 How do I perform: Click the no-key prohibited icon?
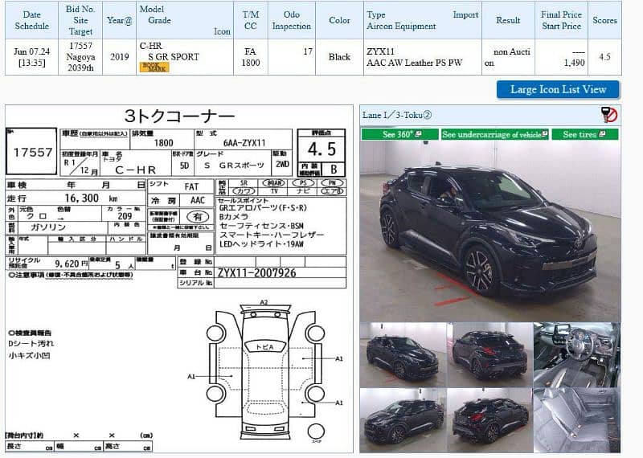tap(609, 115)
